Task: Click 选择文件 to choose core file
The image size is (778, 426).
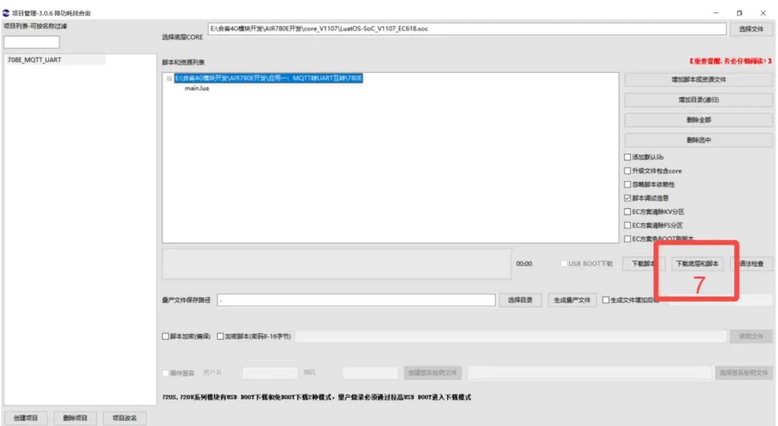Action: click(751, 29)
